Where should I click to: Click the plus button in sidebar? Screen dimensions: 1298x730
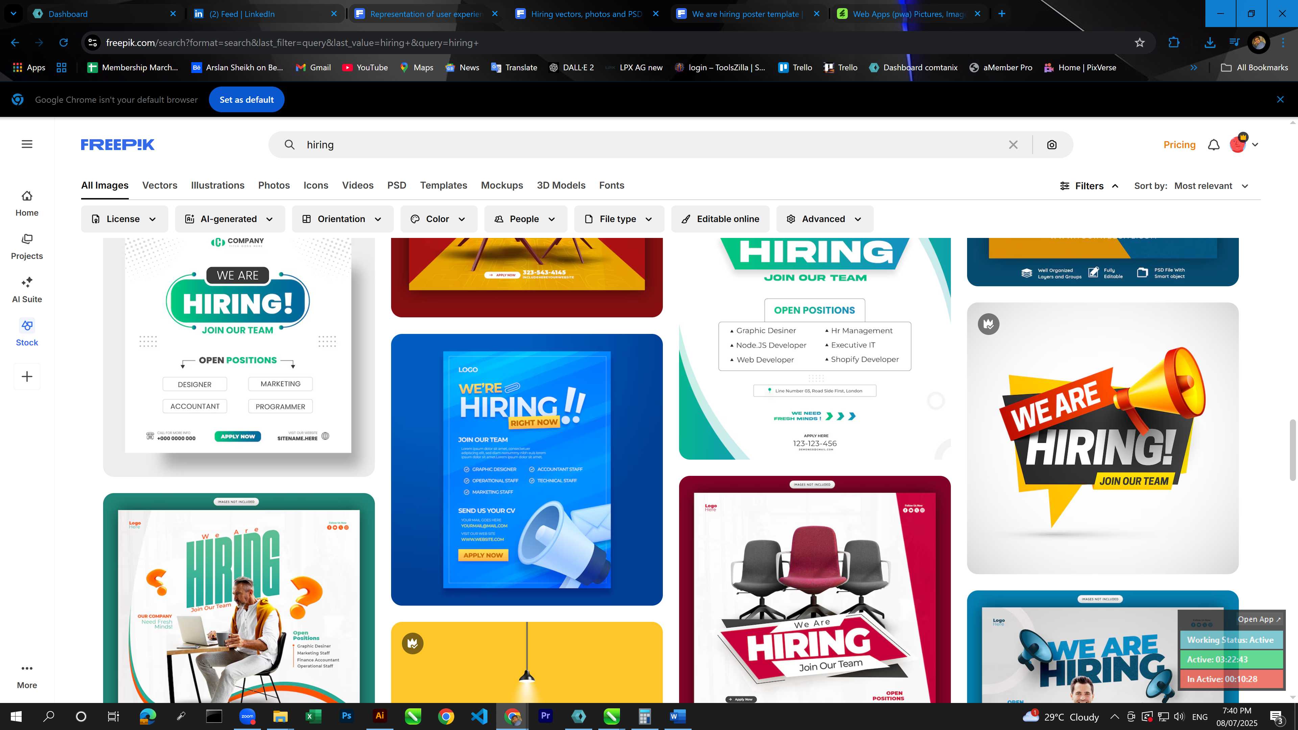[27, 376]
